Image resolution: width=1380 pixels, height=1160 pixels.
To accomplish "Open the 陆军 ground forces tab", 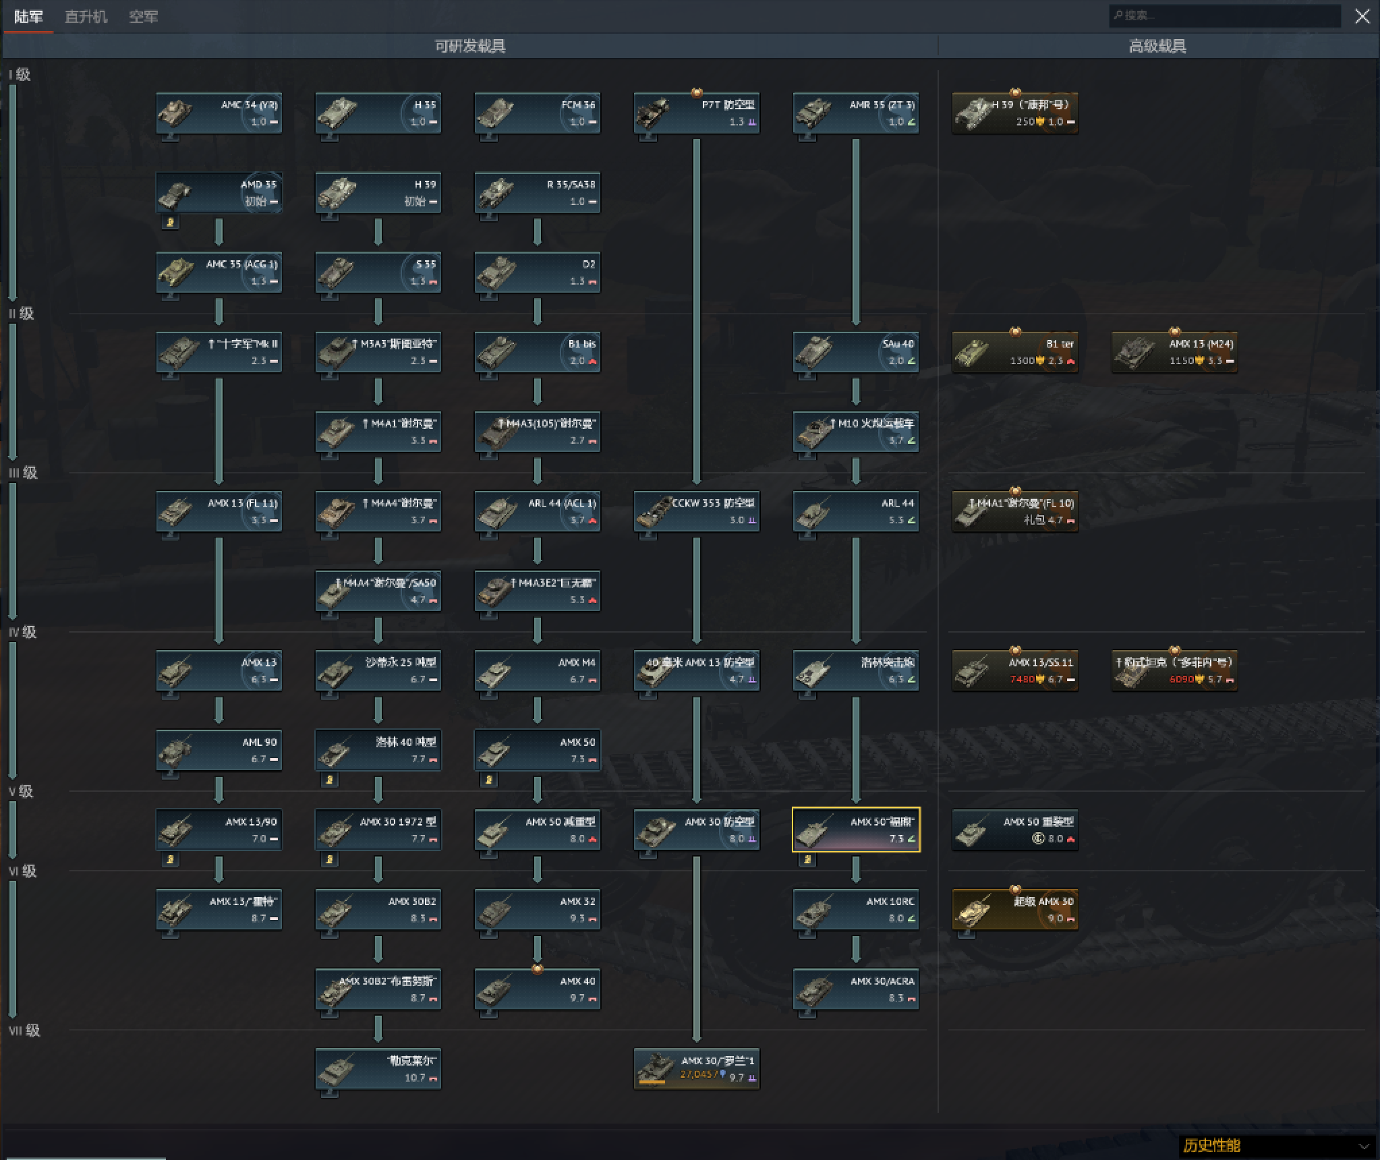I will [x=28, y=17].
